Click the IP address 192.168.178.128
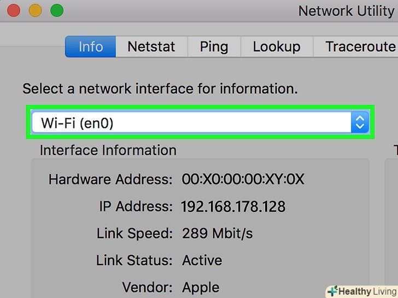398x298 pixels. point(233,207)
